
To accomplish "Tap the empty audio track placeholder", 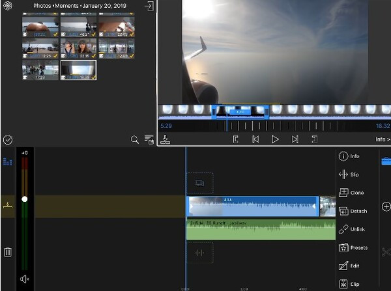I will [x=200, y=253].
